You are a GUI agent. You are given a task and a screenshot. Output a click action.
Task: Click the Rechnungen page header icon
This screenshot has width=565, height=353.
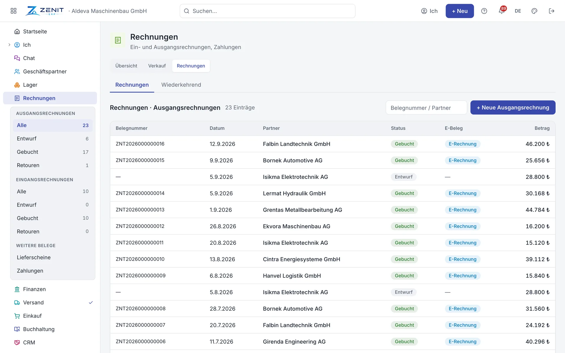click(x=118, y=40)
